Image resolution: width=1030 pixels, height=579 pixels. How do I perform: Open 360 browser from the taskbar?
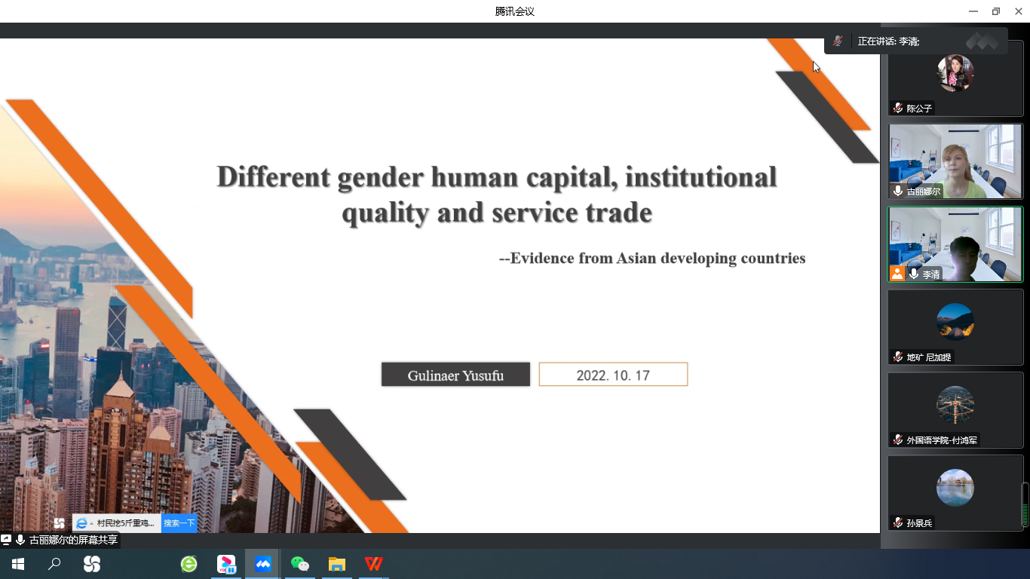point(189,564)
